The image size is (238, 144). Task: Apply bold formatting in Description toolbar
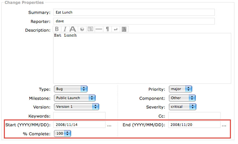[x=57, y=29]
